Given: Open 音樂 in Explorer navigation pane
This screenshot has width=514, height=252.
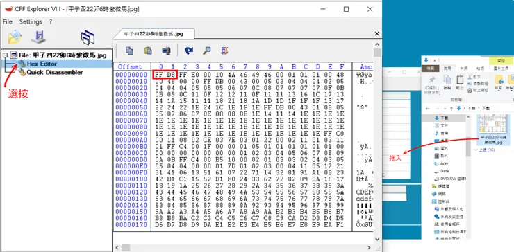Looking at the screenshot, I should 444,133.
